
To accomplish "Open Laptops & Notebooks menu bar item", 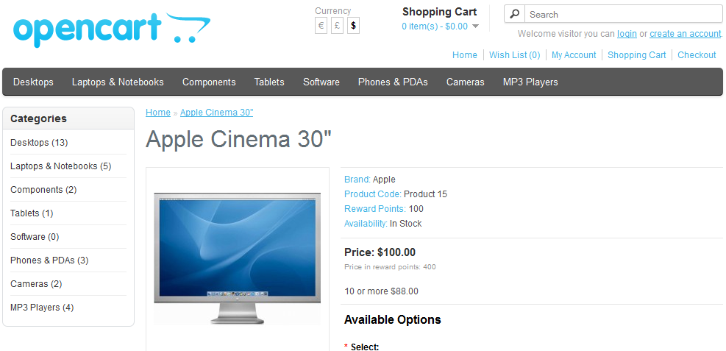I will [x=118, y=82].
